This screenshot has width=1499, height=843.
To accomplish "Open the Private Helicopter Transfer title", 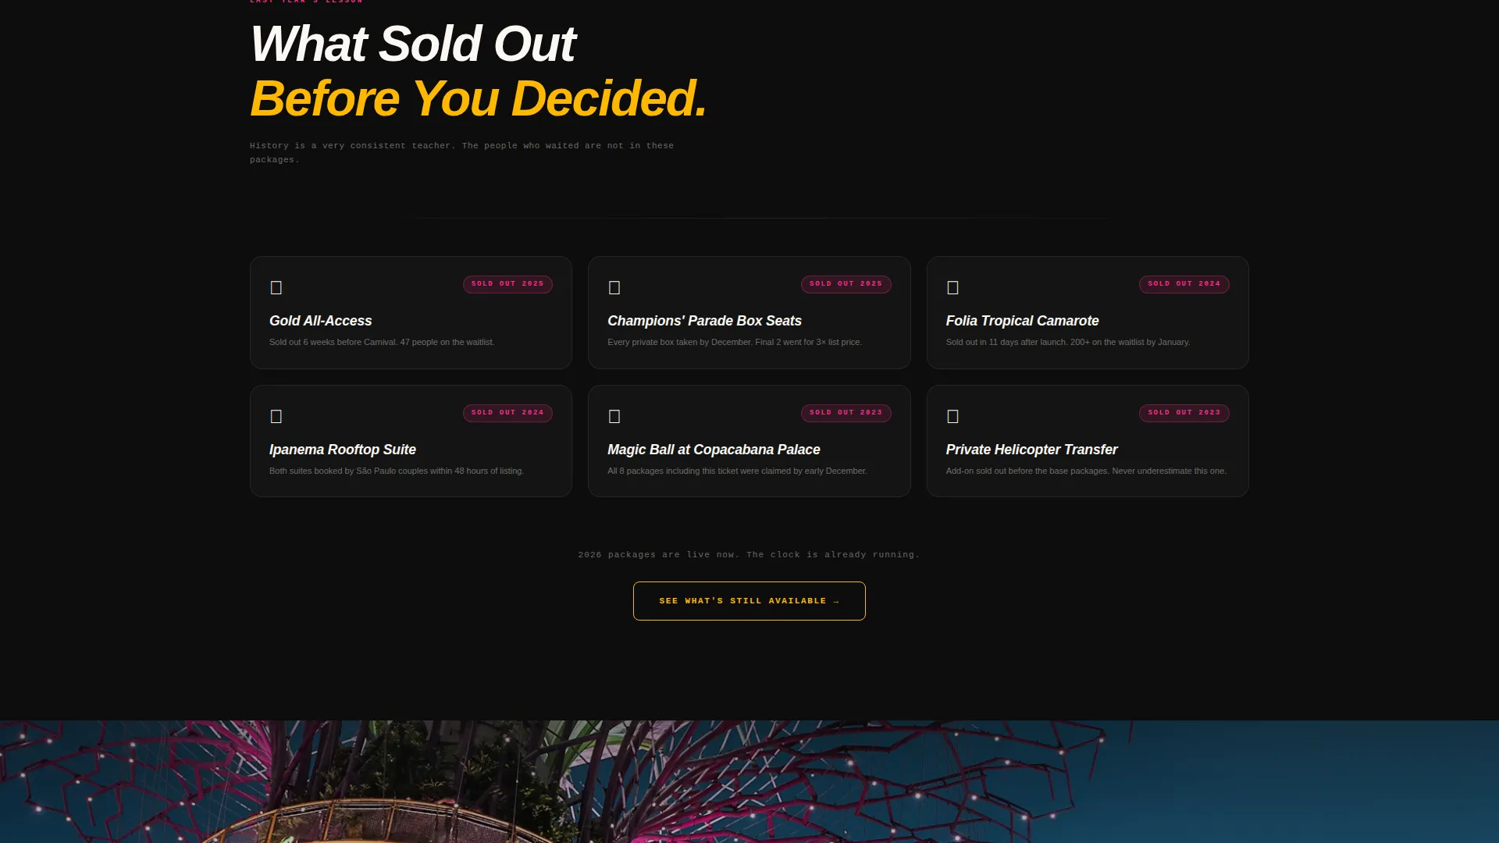I will click(x=1031, y=450).
